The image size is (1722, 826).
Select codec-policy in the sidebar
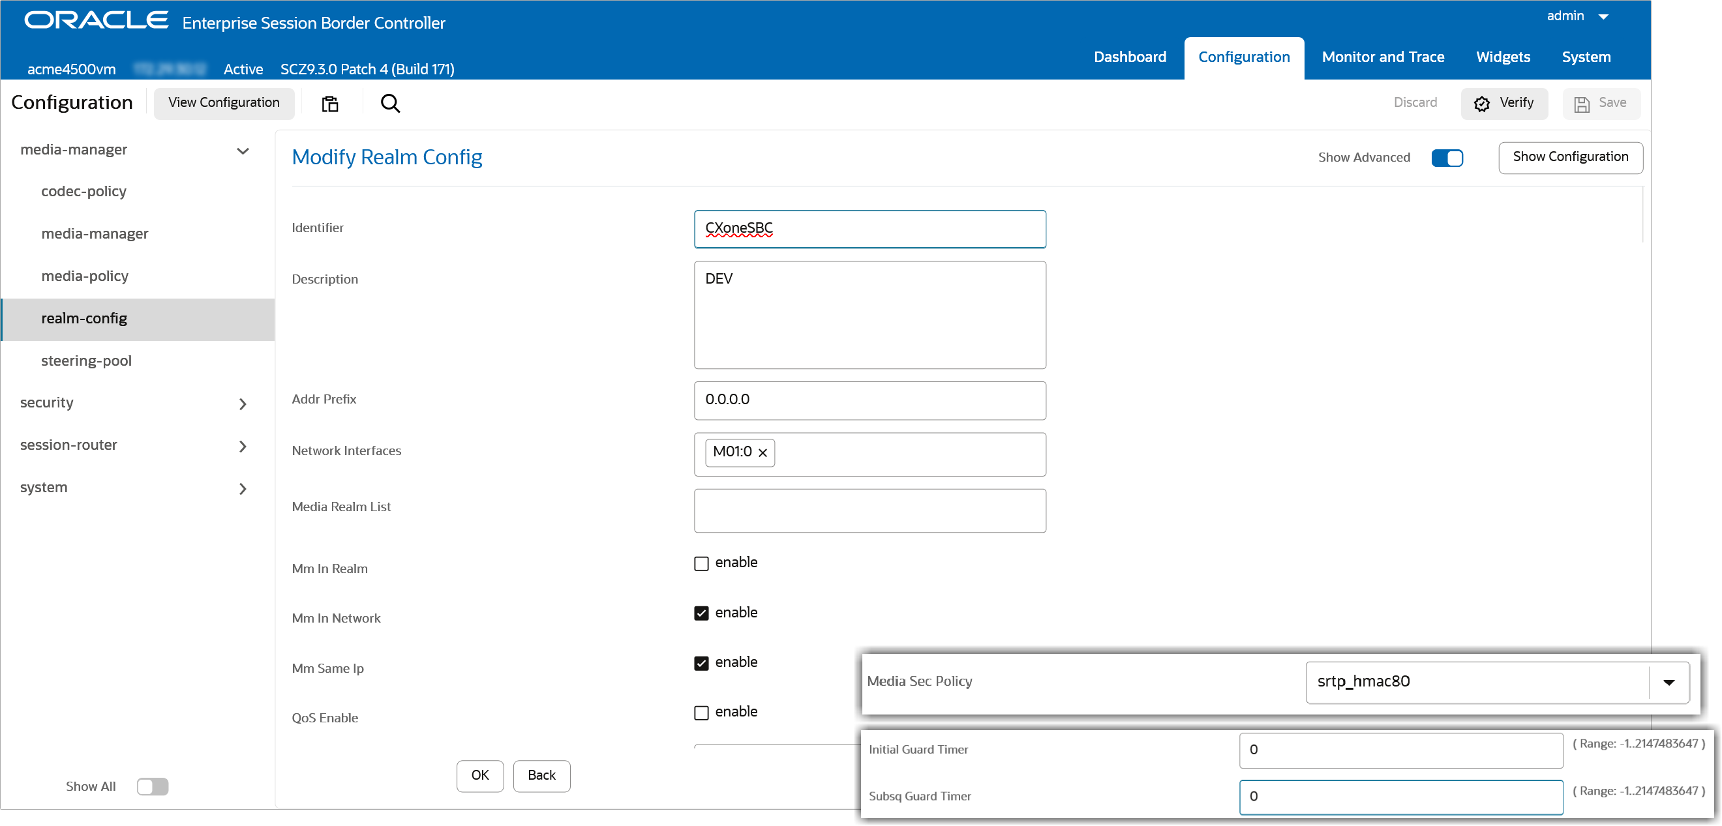tap(83, 191)
